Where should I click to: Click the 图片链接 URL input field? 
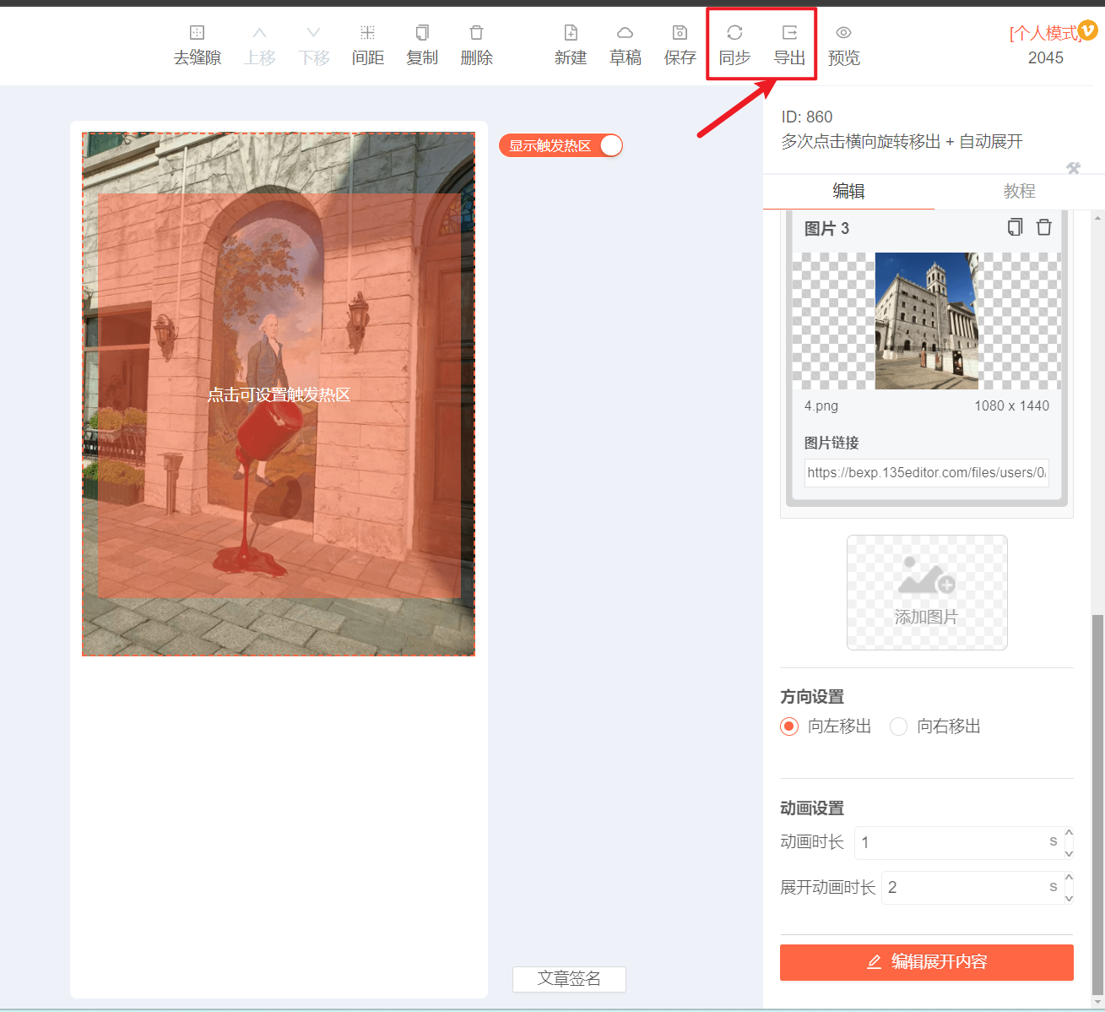(x=926, y=473)
